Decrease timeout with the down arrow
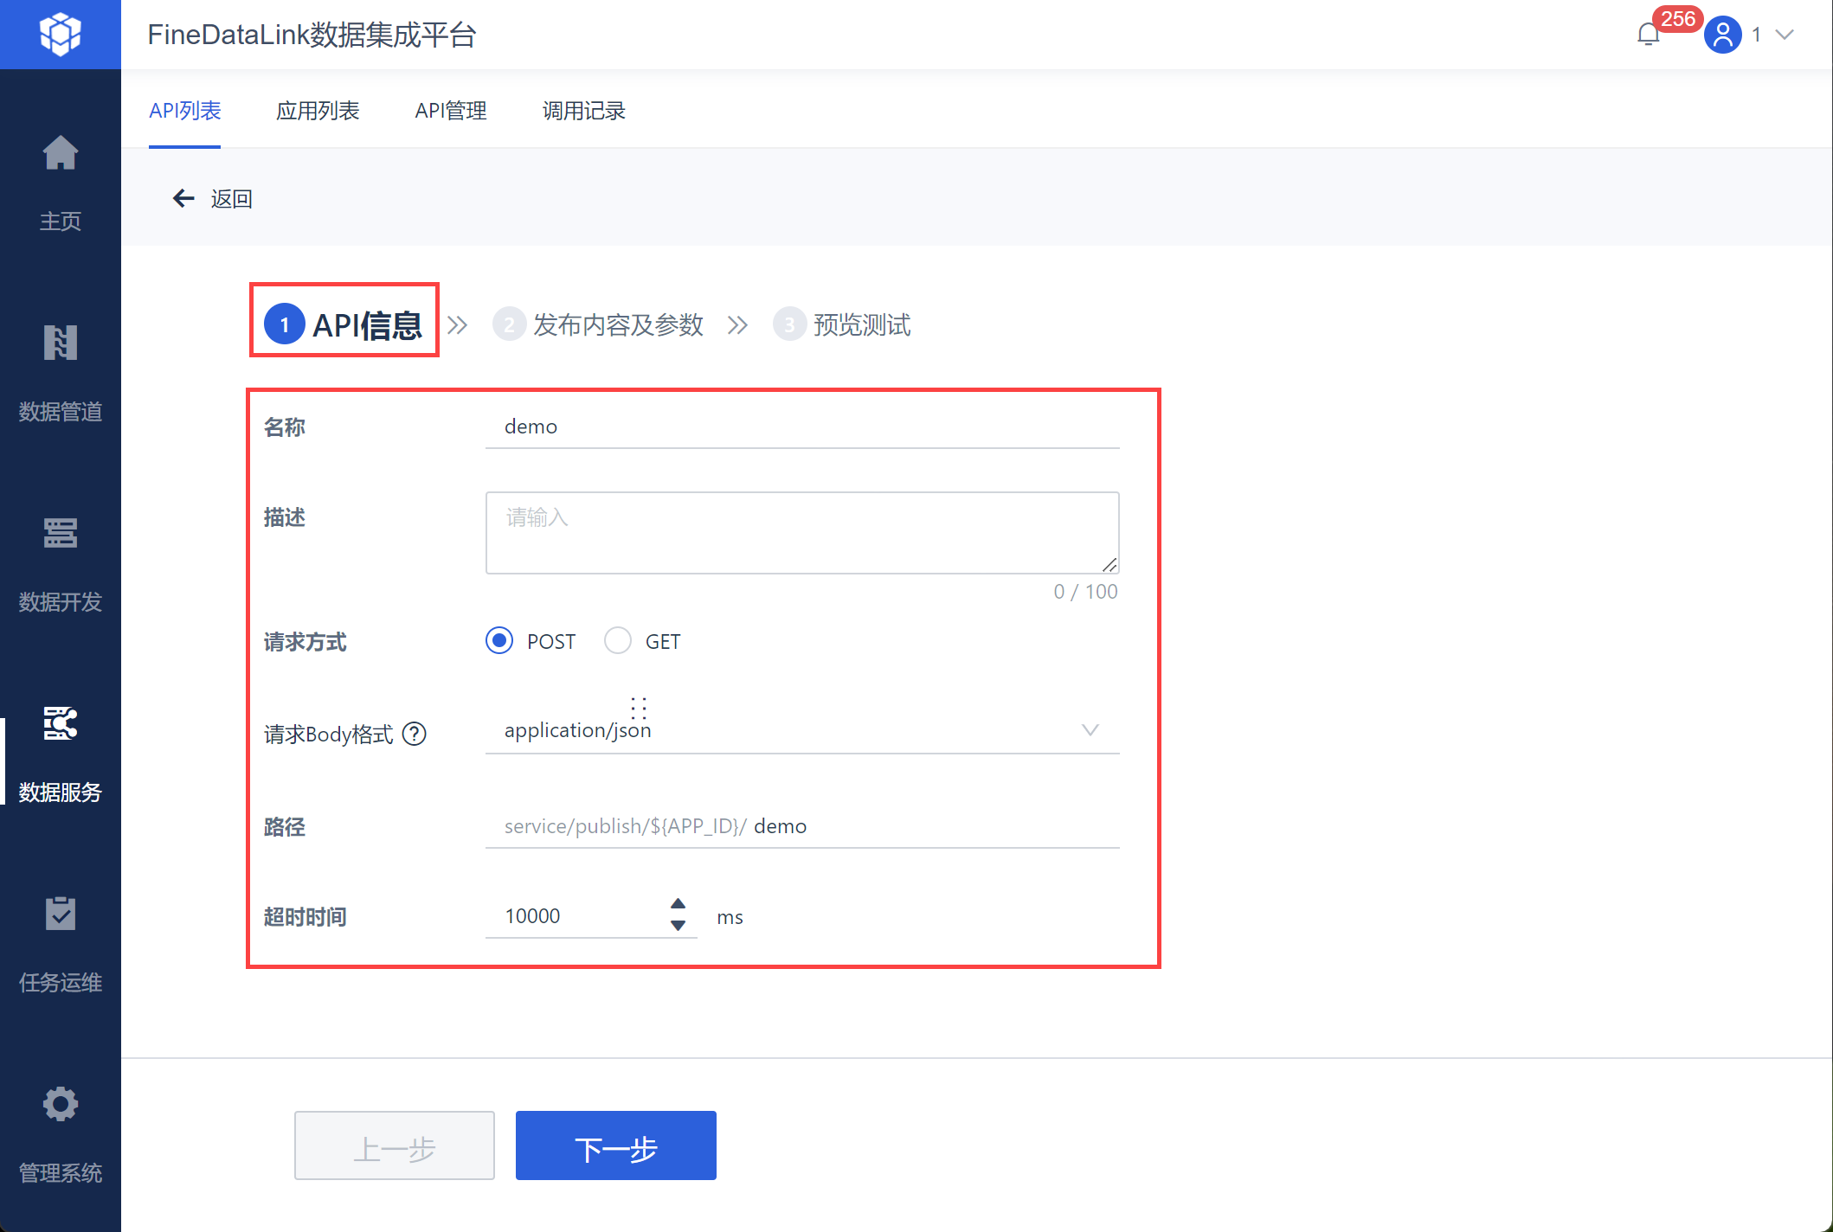The width and height of the screenshot is (1833, 1232). [679, 926]
